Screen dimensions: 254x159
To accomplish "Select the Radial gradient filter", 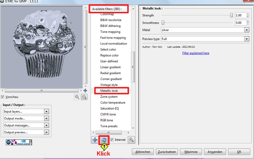I will coord(110,73).
